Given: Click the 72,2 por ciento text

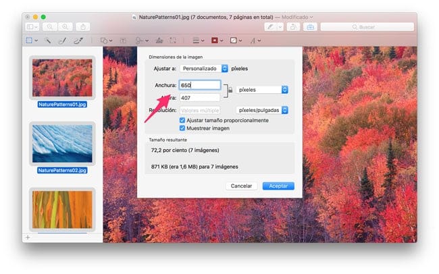Looking at the screenshot, I should (185, 150).
